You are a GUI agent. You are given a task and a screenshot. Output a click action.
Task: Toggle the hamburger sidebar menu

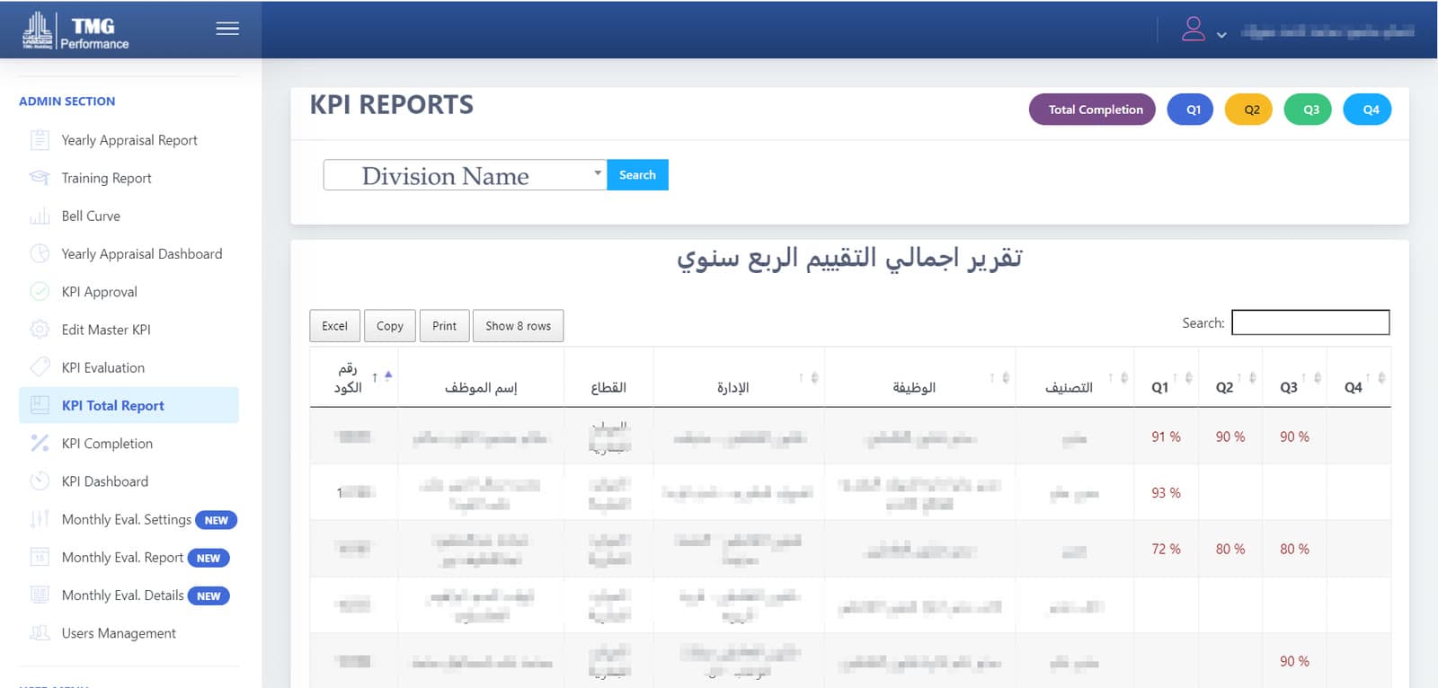(x=227, y=29)
